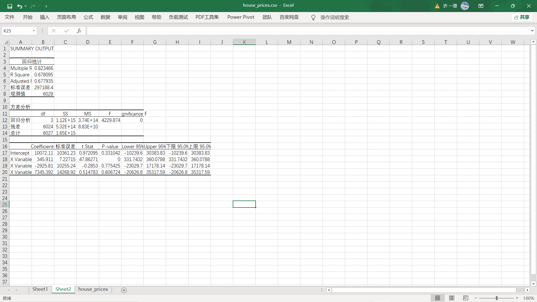Open Customize Quick Access Toolbar dropdown
The image size is (537, 302).
pyautogui.click(x=46, y=6)
